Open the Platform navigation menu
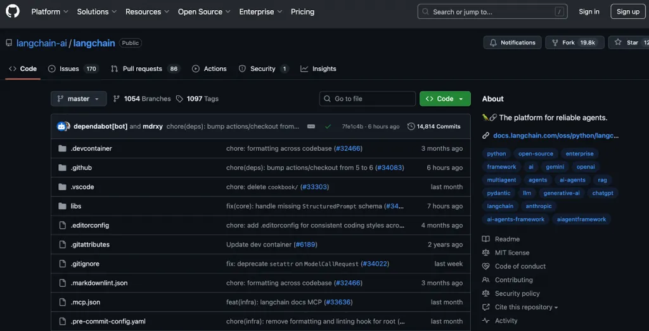 pos(49,11)
